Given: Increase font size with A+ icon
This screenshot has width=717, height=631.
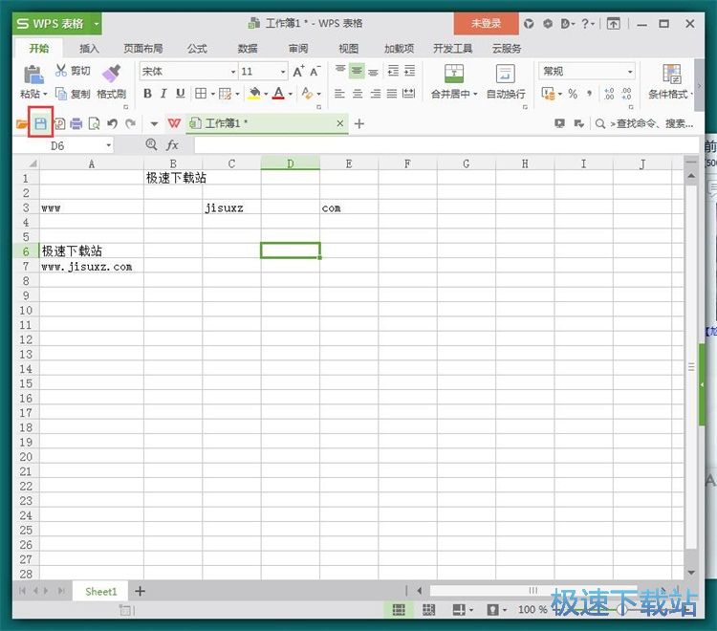Looking at the screenshot, I should (298, 72).
